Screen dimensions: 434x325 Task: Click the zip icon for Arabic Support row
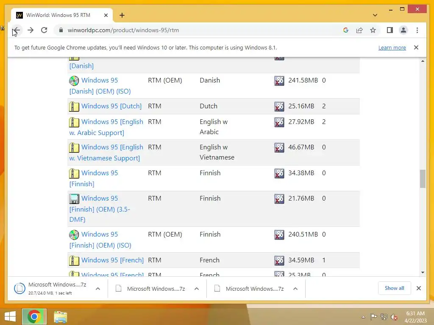(x=74, y=122)
